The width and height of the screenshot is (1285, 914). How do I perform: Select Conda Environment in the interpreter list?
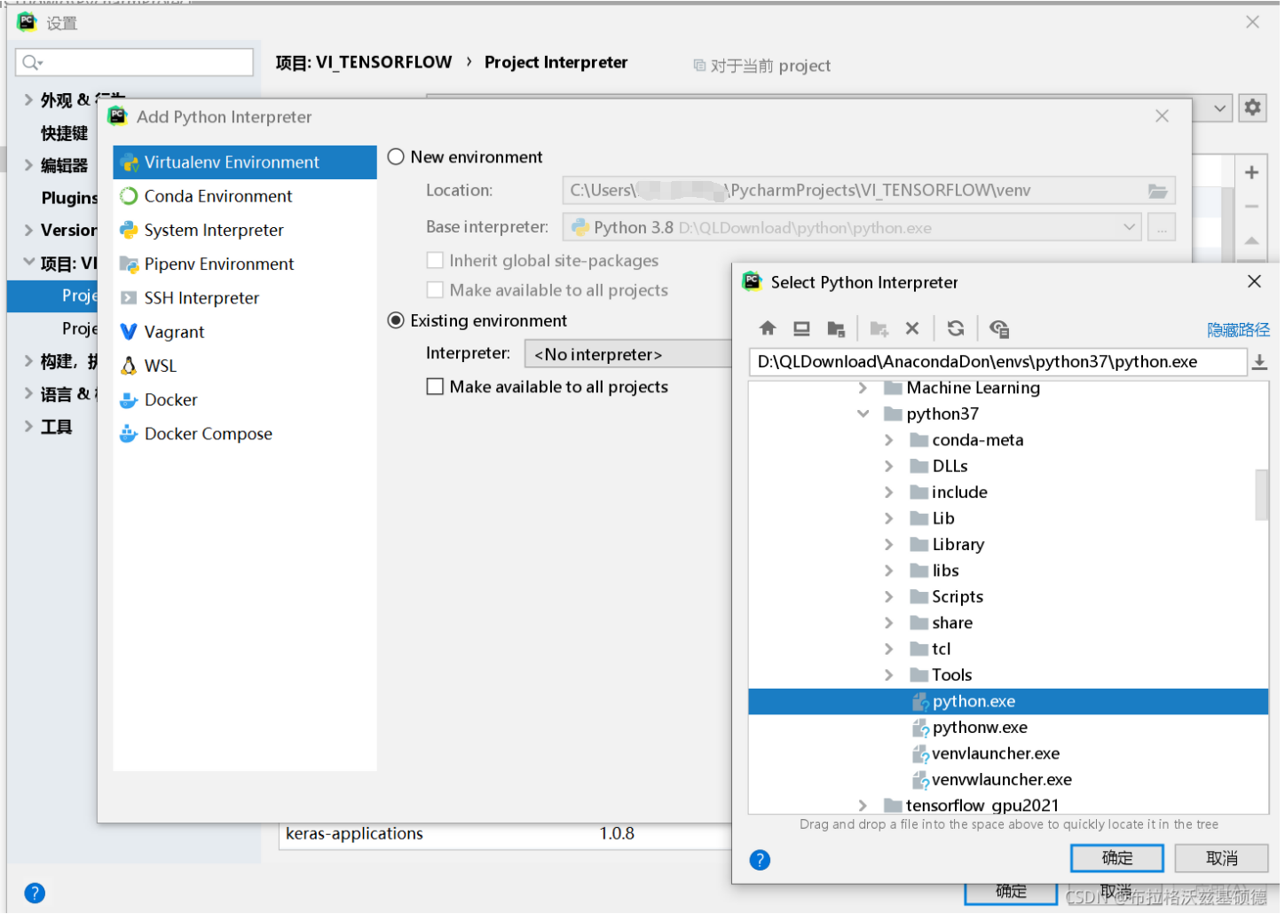pos(216,196)
